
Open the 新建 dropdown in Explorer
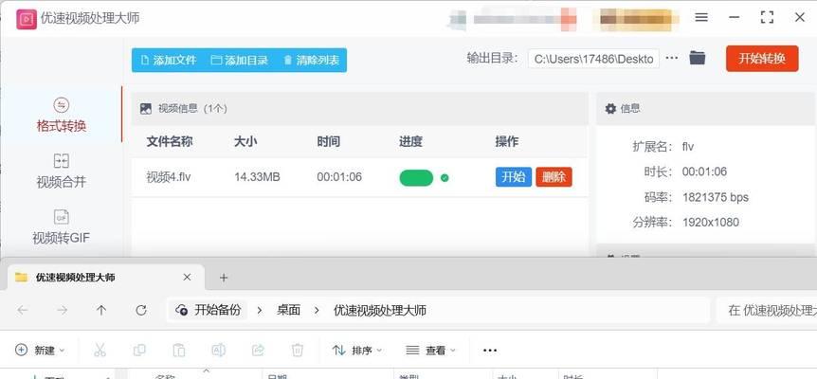click(40, 351)
